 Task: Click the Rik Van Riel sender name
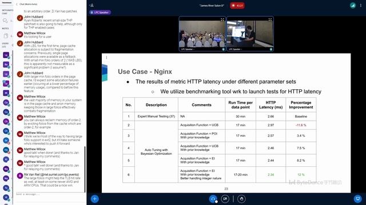51,174
